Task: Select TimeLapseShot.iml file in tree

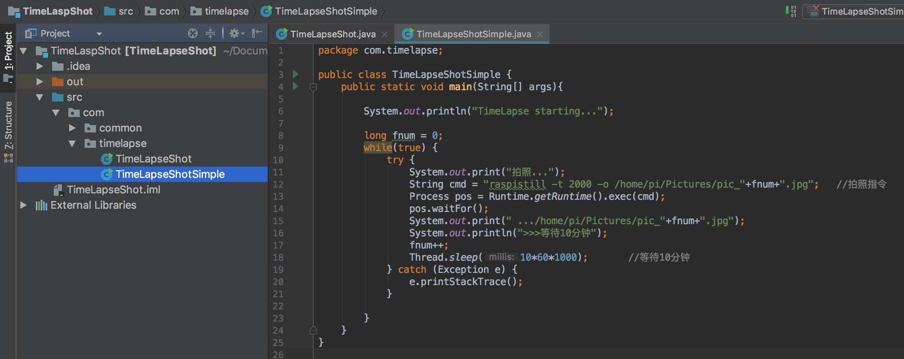Action: click(113, 190)
